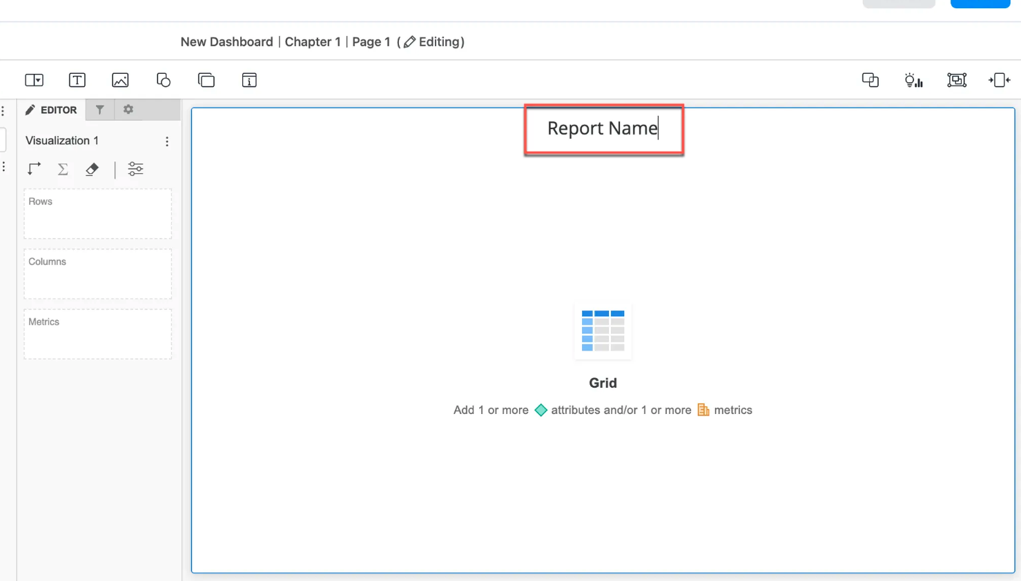Click the Swap rows and columns icon
The height and width of the screenshot is (581, 1021).
tap(34, 169)
